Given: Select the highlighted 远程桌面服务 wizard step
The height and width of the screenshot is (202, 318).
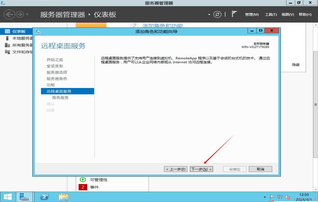Looking at the screenshot, I should click(x=67, y=91).
